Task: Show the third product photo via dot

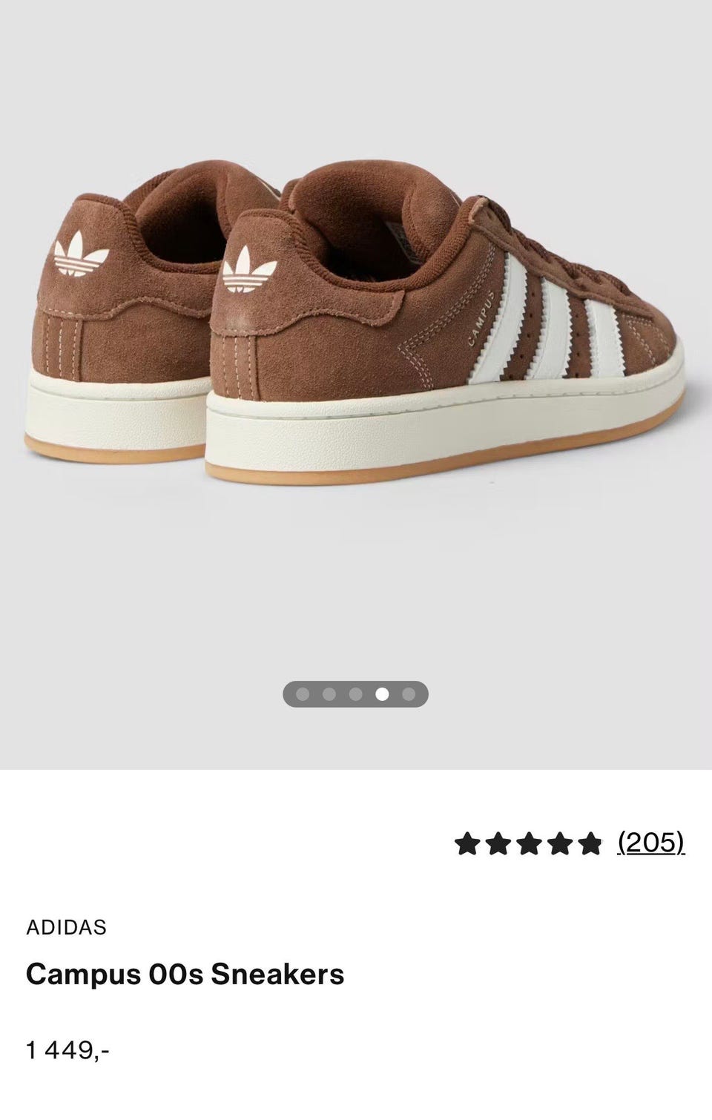Action: [355, 694]
